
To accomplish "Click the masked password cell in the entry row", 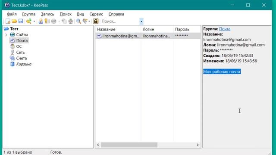I will (182, 36).
